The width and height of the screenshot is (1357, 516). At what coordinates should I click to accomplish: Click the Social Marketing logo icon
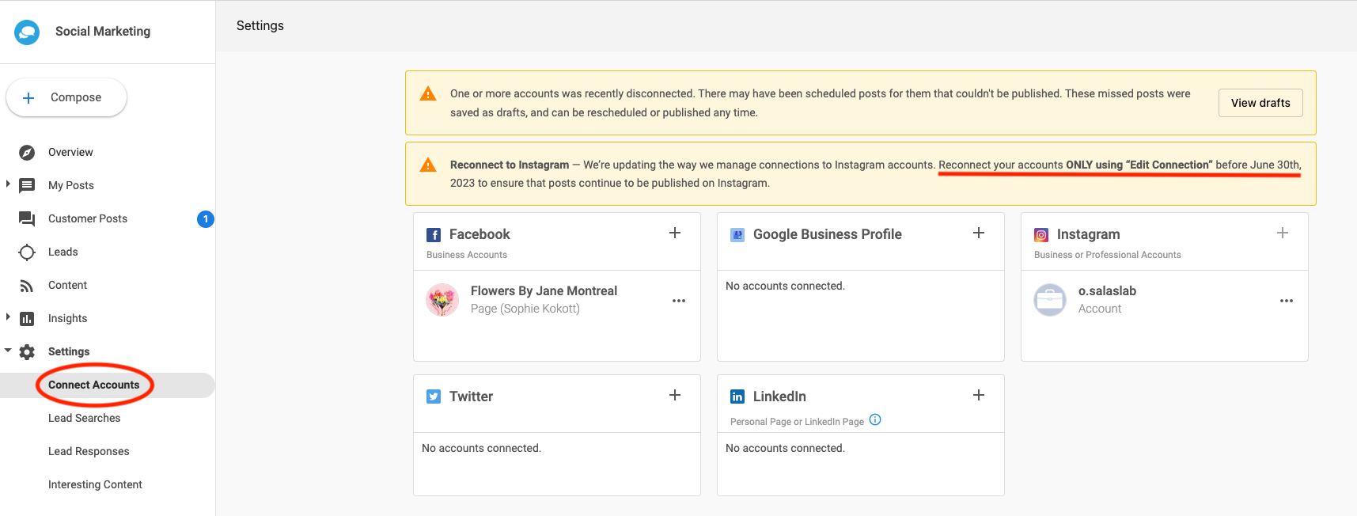(27, 32)
